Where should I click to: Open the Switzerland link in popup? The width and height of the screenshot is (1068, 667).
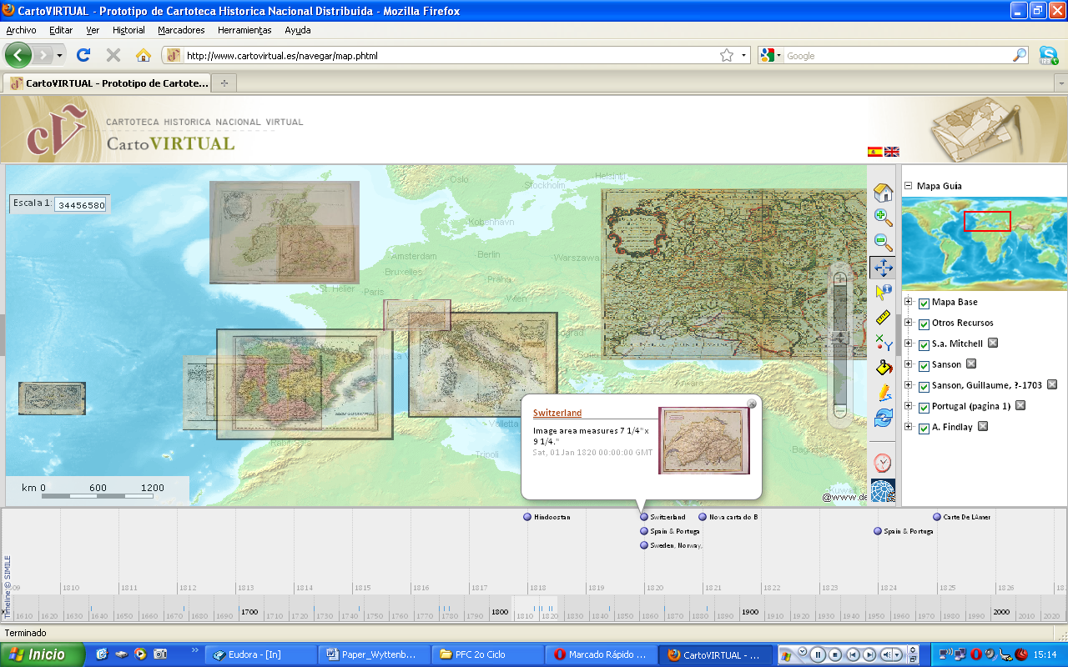tap(557, 414)
